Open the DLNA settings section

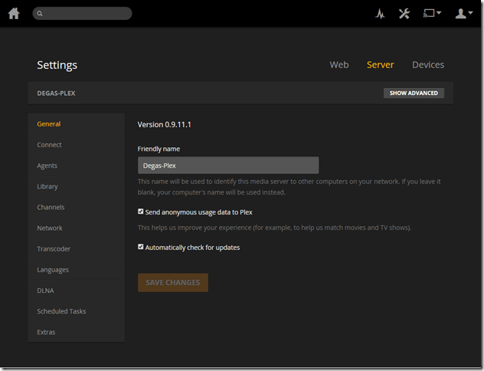(x=45, y=291)
